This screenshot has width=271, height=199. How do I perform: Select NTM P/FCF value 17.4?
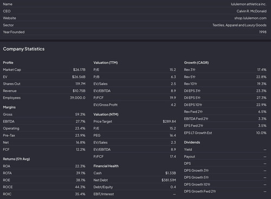point(173,156)
